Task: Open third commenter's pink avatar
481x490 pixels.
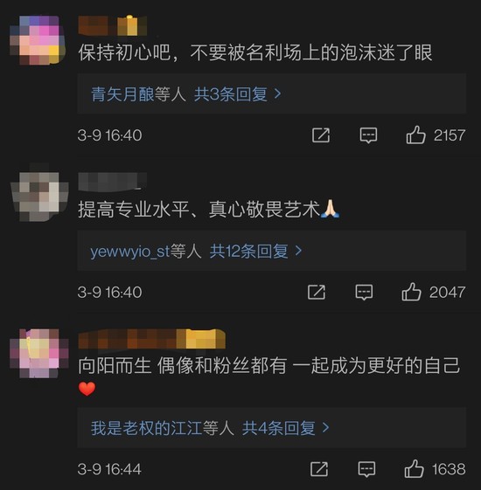Action: 39,354
